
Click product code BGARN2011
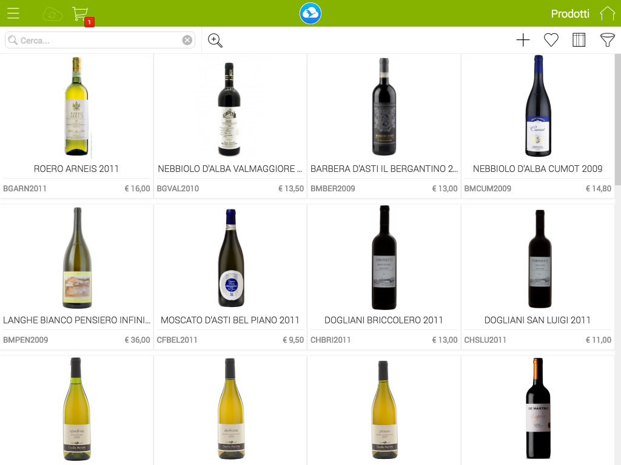pos(25,189)
